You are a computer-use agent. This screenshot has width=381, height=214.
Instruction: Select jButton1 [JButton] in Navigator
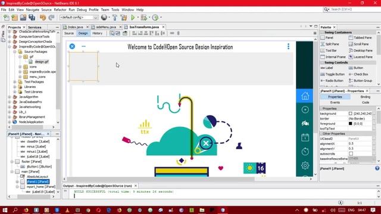pyautogui.click(x=39, y=166)
